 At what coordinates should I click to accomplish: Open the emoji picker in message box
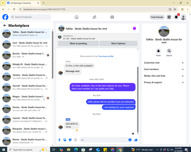coord(130,140)
